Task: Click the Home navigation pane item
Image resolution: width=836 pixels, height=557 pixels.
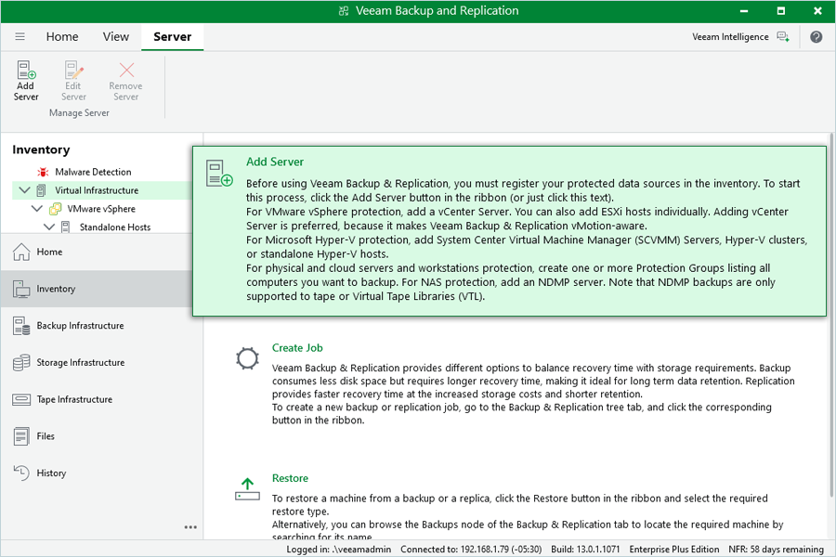Action: tap(49, 252)
